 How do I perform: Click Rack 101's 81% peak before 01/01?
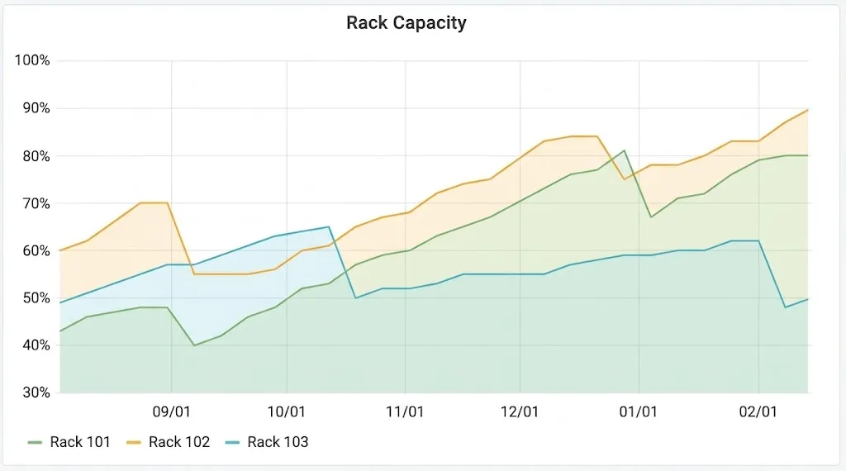[624, 150]
